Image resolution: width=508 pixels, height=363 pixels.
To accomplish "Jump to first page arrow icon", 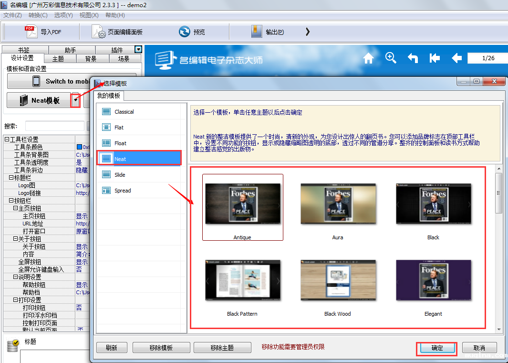I will (435, 58).
